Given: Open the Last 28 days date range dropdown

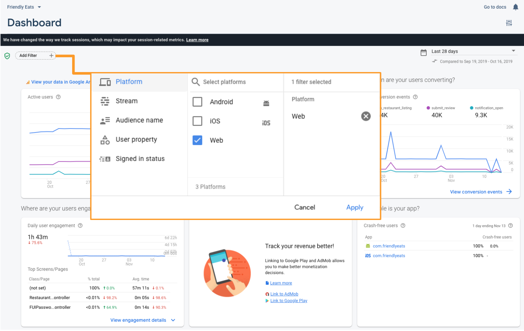Looking at the screenshot, I should click(x=473, y=51).
